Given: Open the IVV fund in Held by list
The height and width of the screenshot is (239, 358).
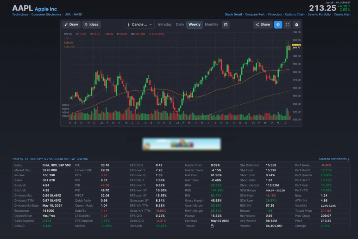Looking at the screenshot, I should (46, 159).
